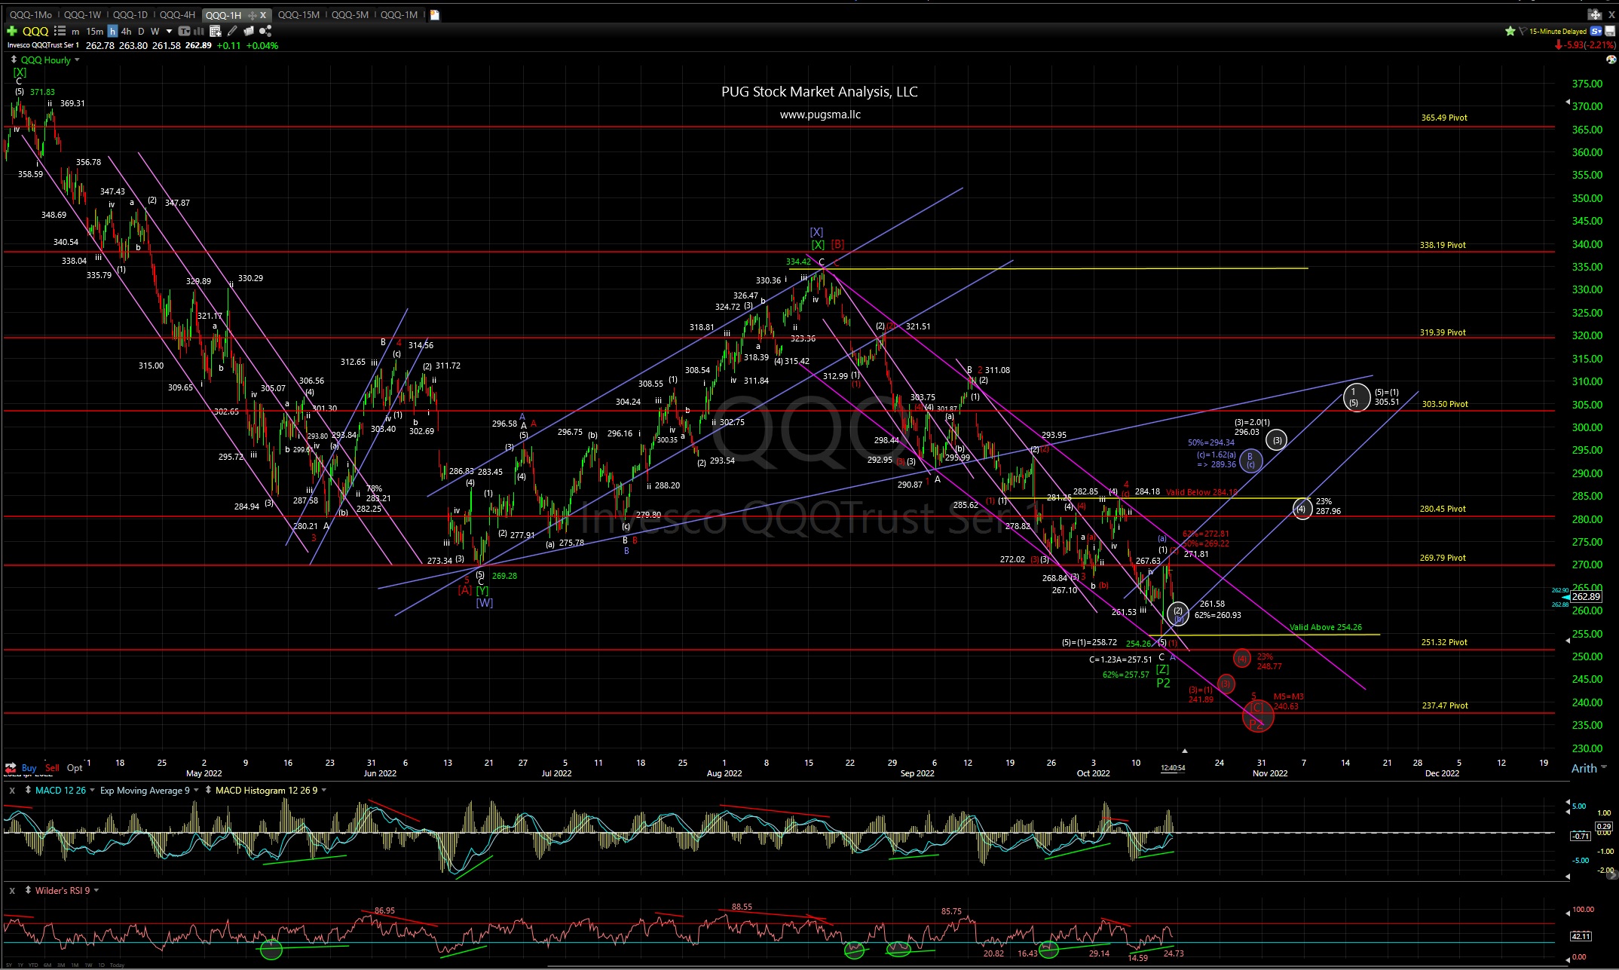Expand Exp Moving Average 9 dropdown
This screenshot has width=1619, height=970.
click(x=196, y=790)
